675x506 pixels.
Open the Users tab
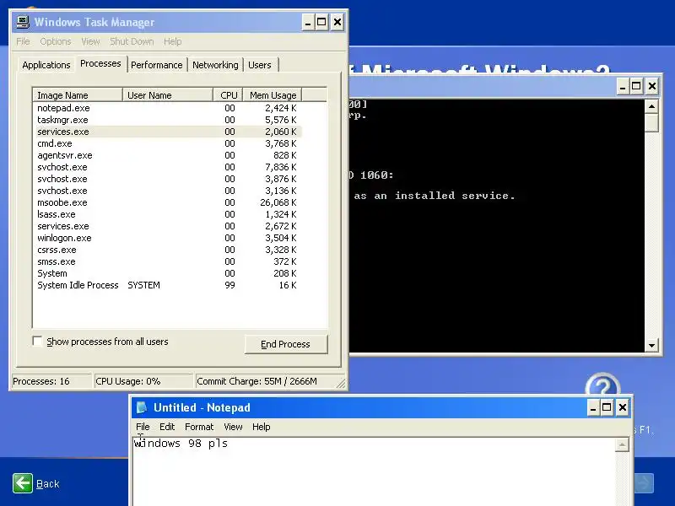[x=260, y=65]
